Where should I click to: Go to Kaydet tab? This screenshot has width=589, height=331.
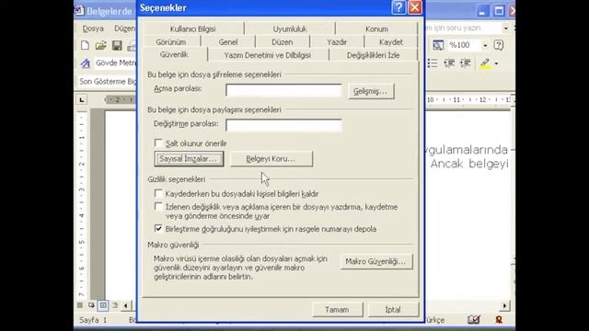(x=390, y=42)
